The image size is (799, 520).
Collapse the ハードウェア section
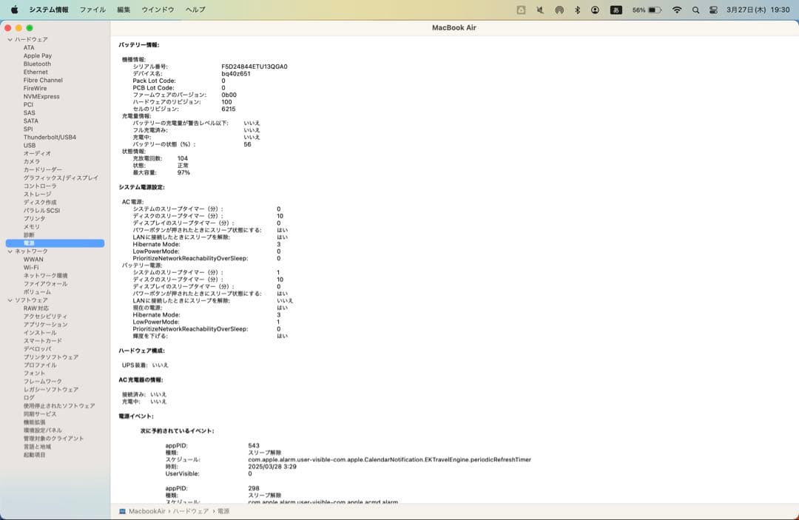(x=10, y=39)
